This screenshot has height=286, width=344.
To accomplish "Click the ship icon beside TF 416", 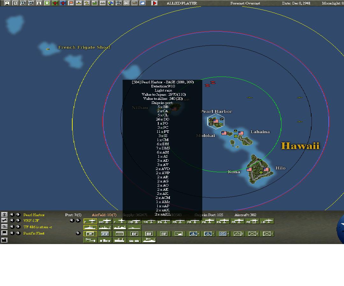I will [4, 227].
